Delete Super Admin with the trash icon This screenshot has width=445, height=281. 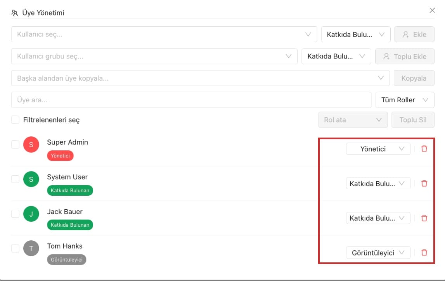(x=424, y=148)
